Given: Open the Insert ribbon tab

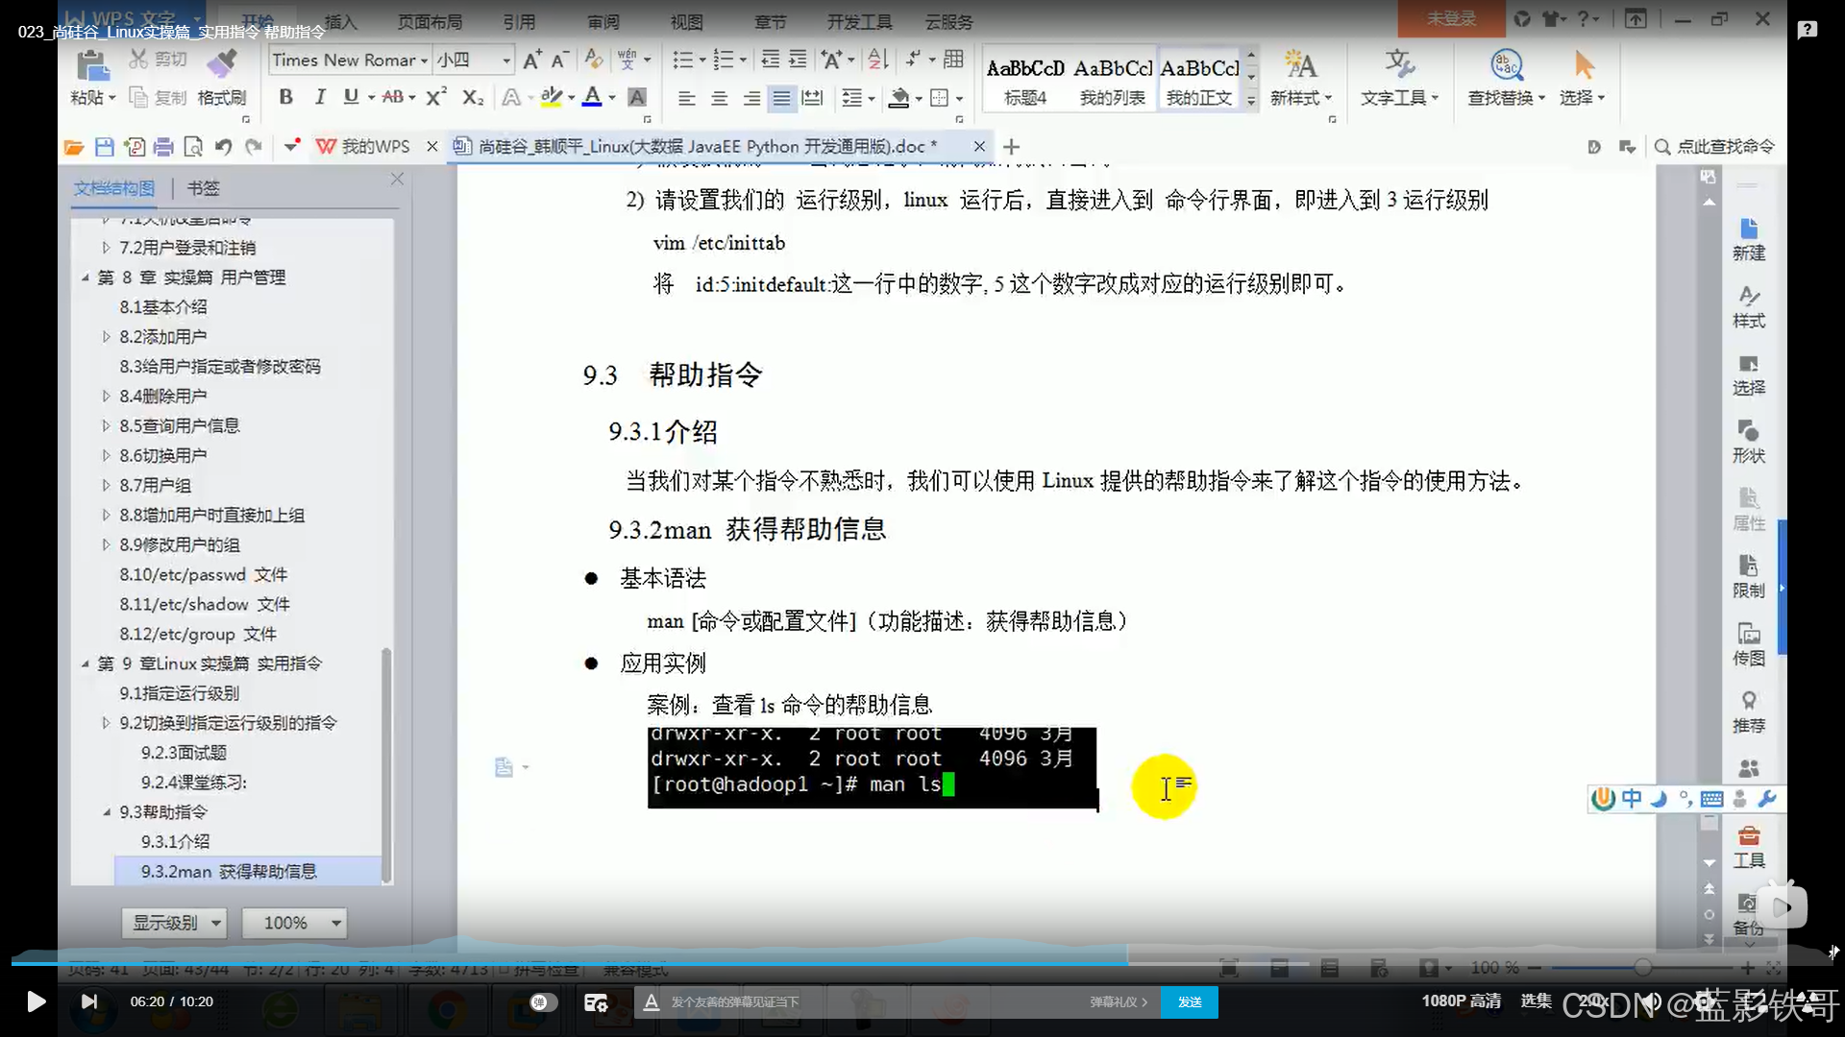Looking at the screenshot, I should 340,21.
